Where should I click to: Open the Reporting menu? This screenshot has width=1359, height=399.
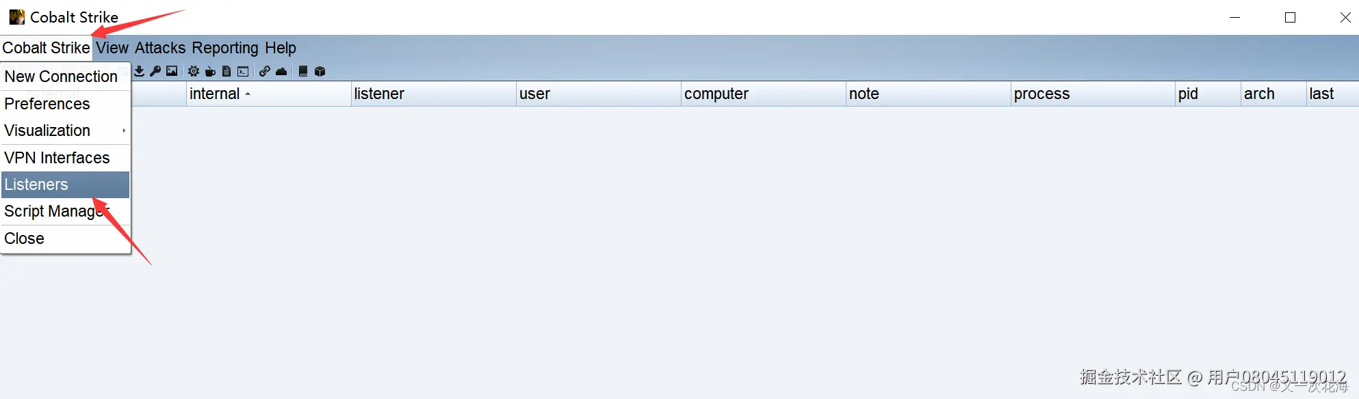point(225,48)
